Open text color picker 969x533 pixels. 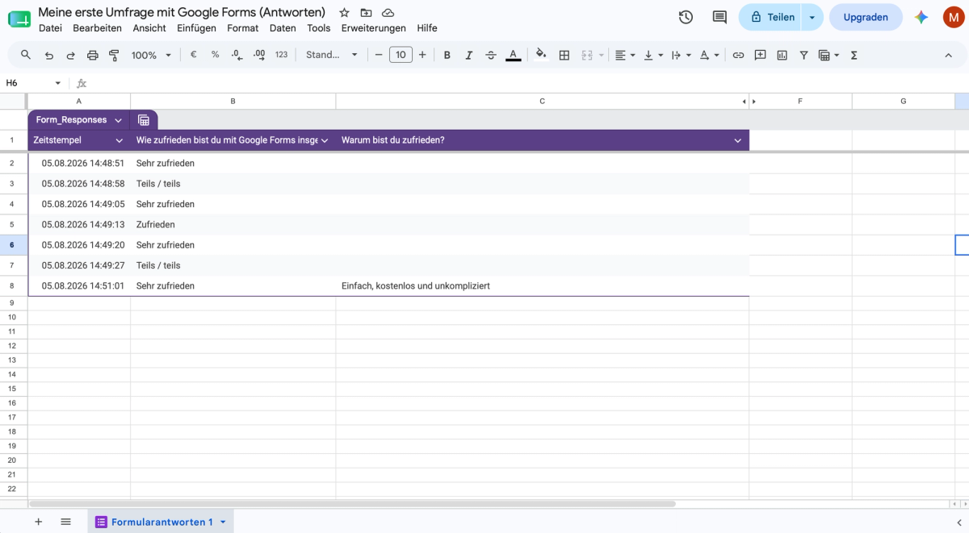tap(513, 55)
